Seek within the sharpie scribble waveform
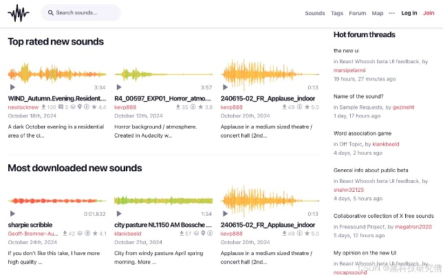The width and height of the screenshot is (443, 275). pyautogui.click(x=57, y=201)
